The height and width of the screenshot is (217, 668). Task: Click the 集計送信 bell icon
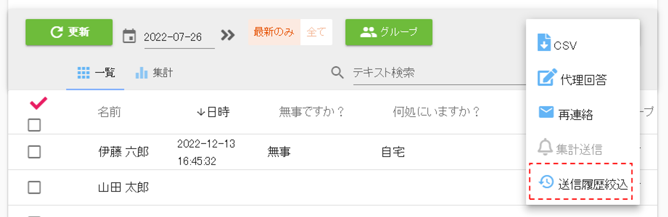(x=545, y=147)
